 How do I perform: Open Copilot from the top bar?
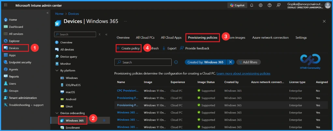[x=237, y=5]
